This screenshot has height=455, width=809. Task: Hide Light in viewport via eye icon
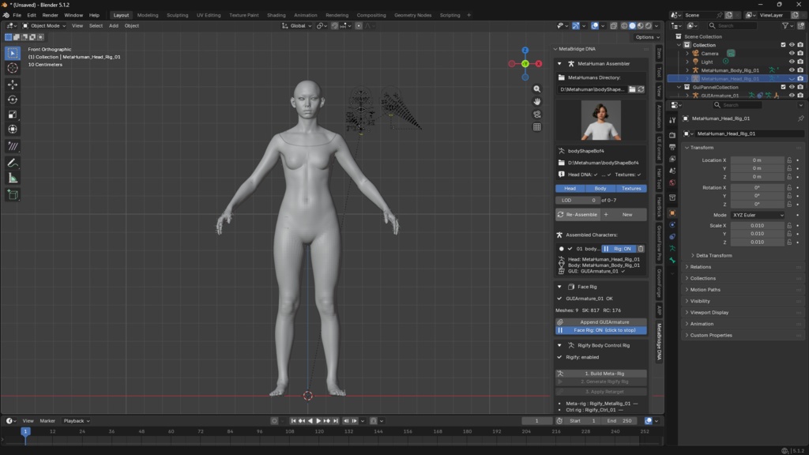point(792,62)
